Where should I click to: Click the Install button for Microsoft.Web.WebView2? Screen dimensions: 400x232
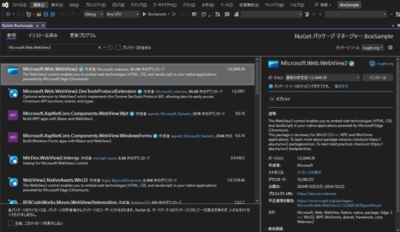(378, 78)
